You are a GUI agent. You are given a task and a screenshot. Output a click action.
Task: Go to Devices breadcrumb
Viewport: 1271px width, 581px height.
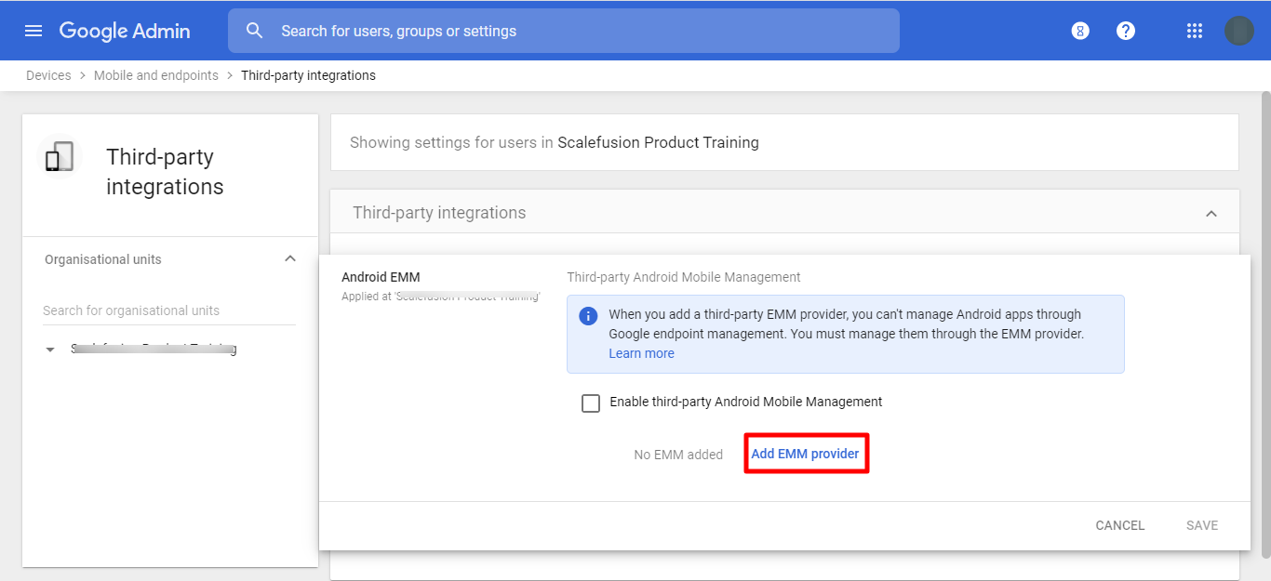point(48,75)
